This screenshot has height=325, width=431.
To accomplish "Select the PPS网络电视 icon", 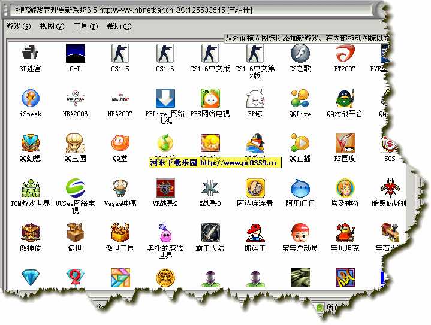I will pos(210,98).
